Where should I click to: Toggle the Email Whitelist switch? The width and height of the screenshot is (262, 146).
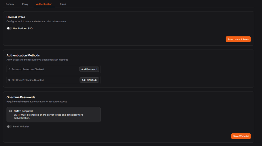tap(9, 126)
